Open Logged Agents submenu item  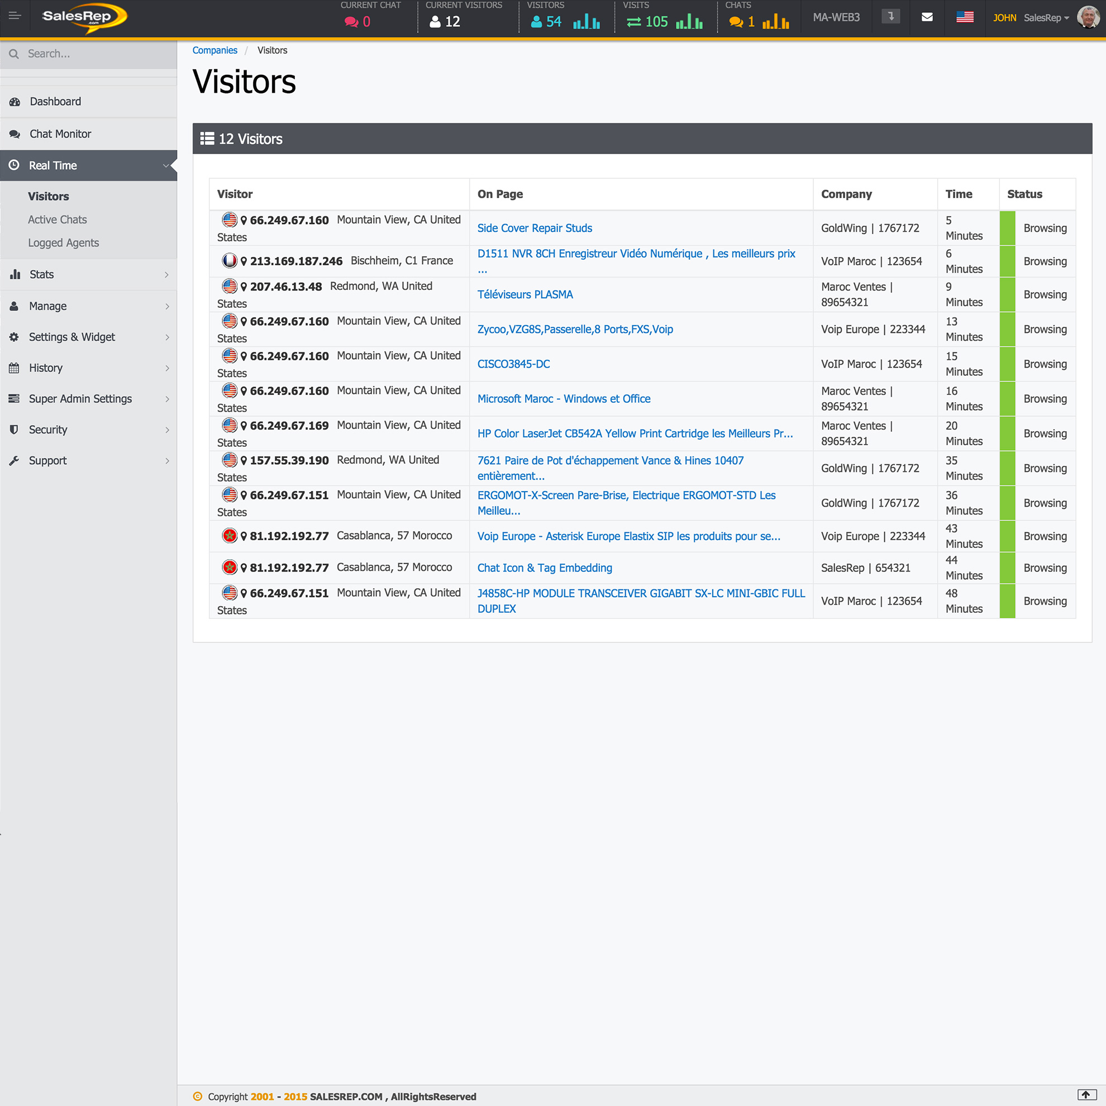click(x=64, y=243)
